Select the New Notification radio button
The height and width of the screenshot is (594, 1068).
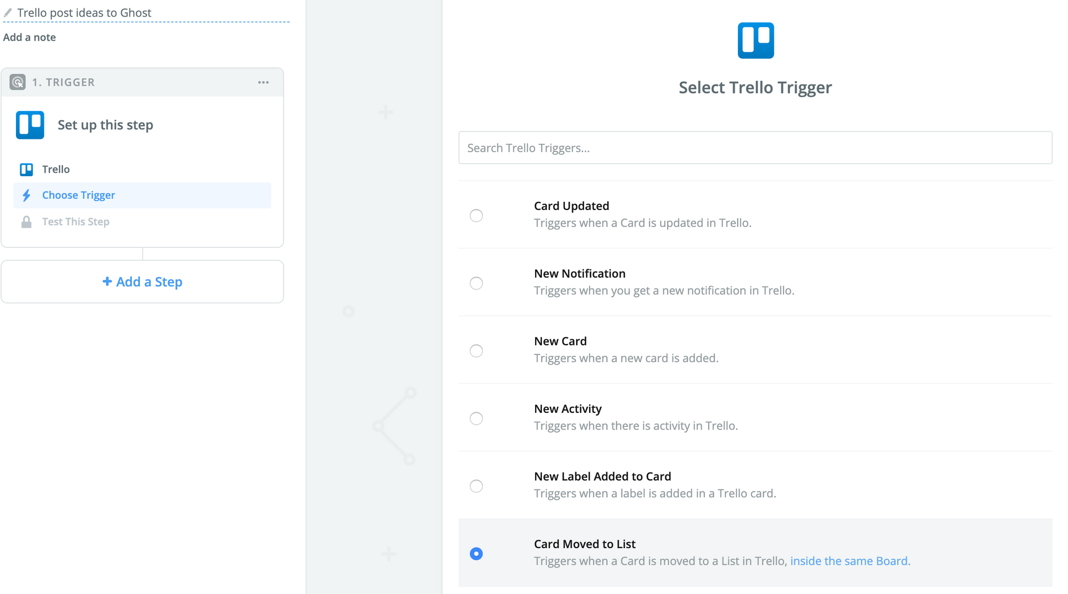(x=476, y=283)
